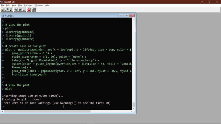The height and width of the screenshot is (124, 221).
Task: Click the '50 or more warnings' message
Action: [x=56, y=103]
